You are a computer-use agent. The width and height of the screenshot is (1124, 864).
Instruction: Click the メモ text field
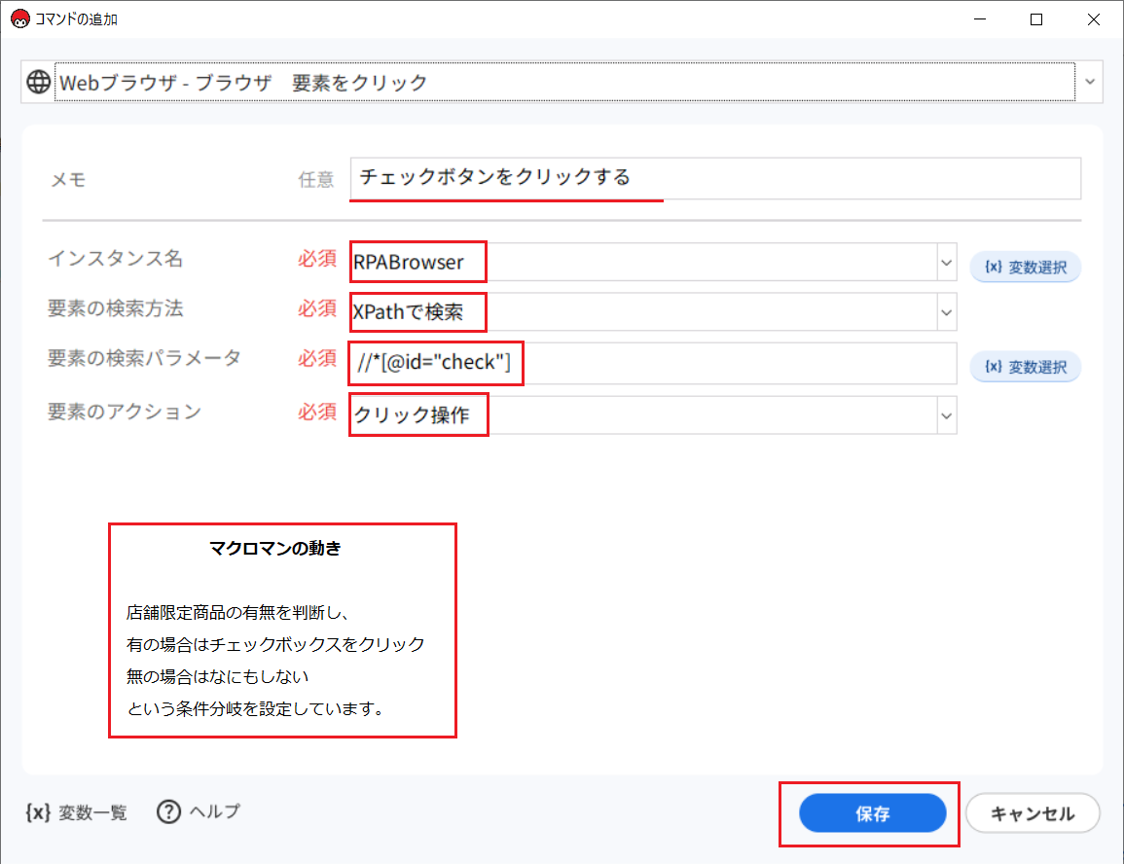[715, 178]
